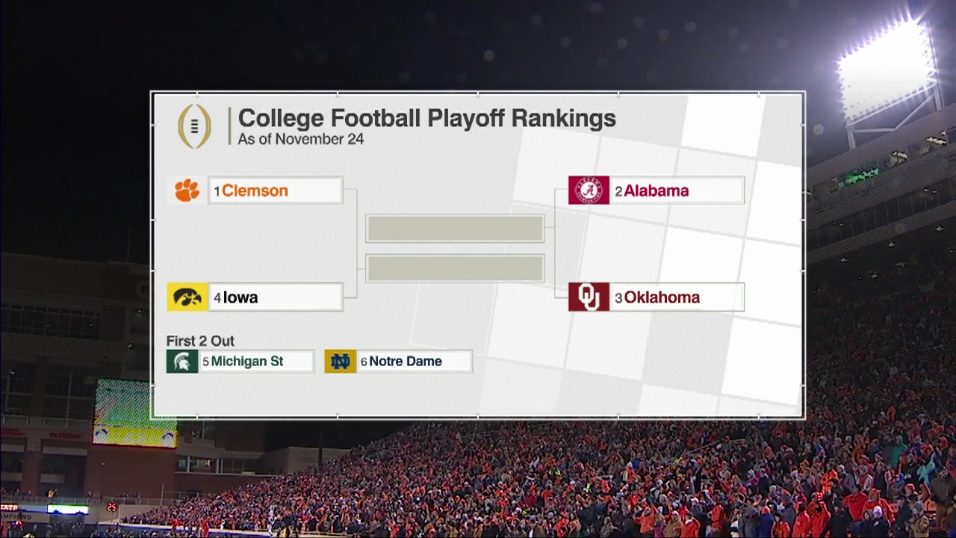Click the Notre Dame ND logo
The image size is (956, 538).
coord(341,362)
